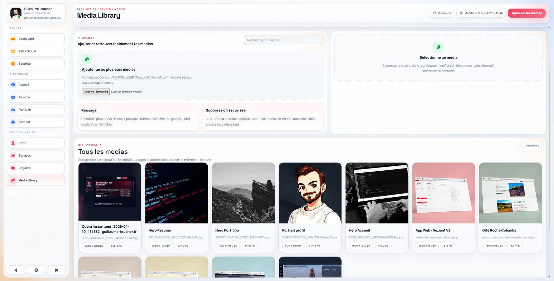The image size is (554, 281).
Task: Click the compass icon at sidebar bottom
Action: (36, 270)
